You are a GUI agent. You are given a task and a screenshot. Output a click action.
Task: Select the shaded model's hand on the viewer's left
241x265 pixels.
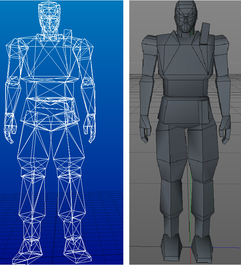(x=145, y=130)
